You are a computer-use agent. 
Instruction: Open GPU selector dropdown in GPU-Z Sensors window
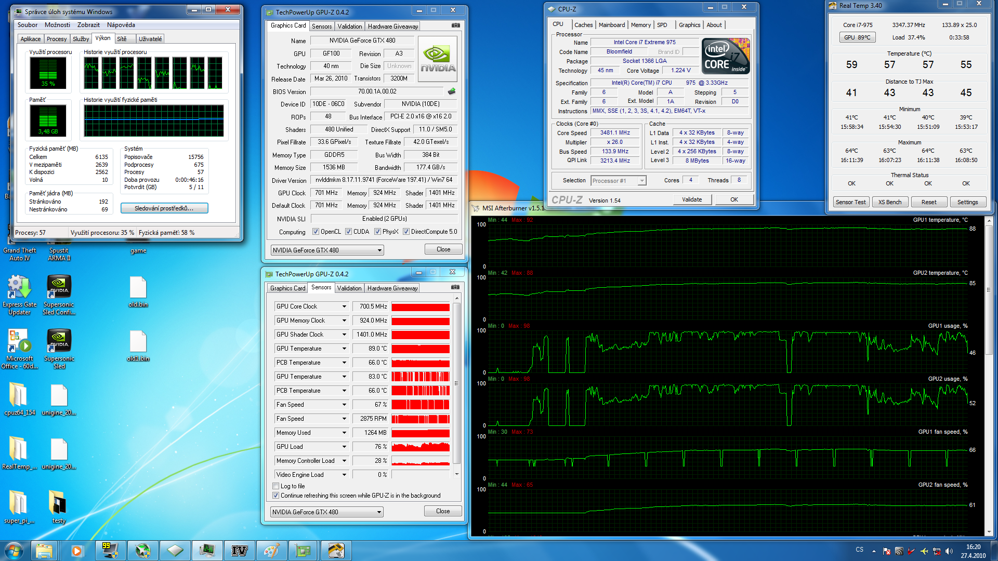pyautogui.click(x=326, y=512)
